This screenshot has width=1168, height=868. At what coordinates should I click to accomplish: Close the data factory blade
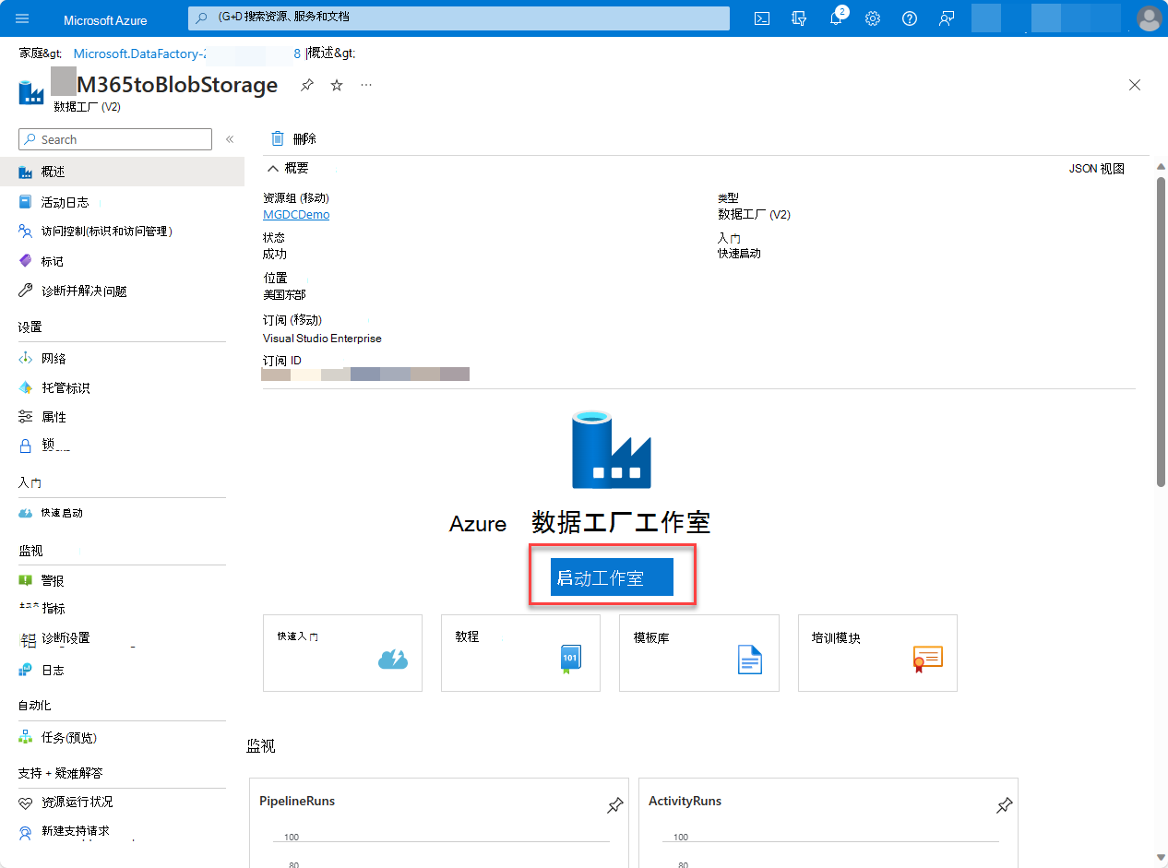(1135, 85)
